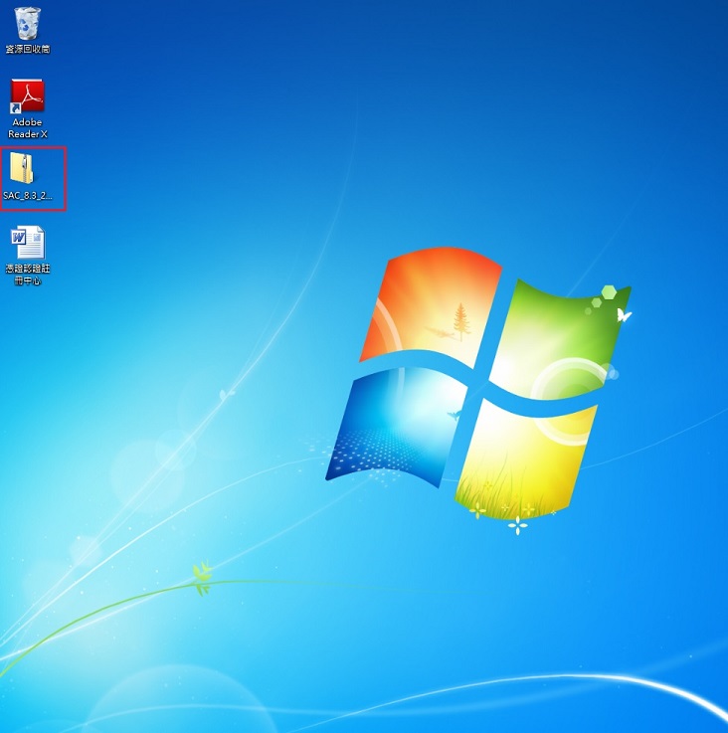Select the 資源回收筒 Recycle Bin icon
The image size is (728, 733).
pyautogui.click(x=28, y=22)
